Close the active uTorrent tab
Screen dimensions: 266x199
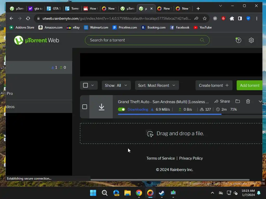pyautogui.click(x=151, y=9)
